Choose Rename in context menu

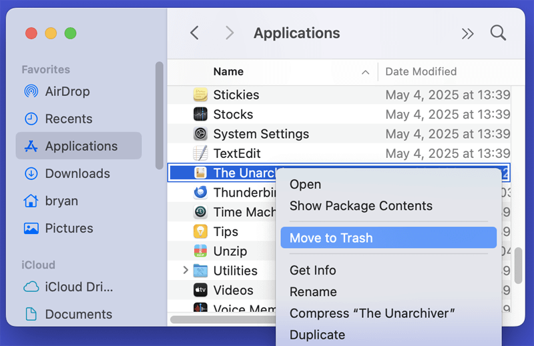coord(313,292)
